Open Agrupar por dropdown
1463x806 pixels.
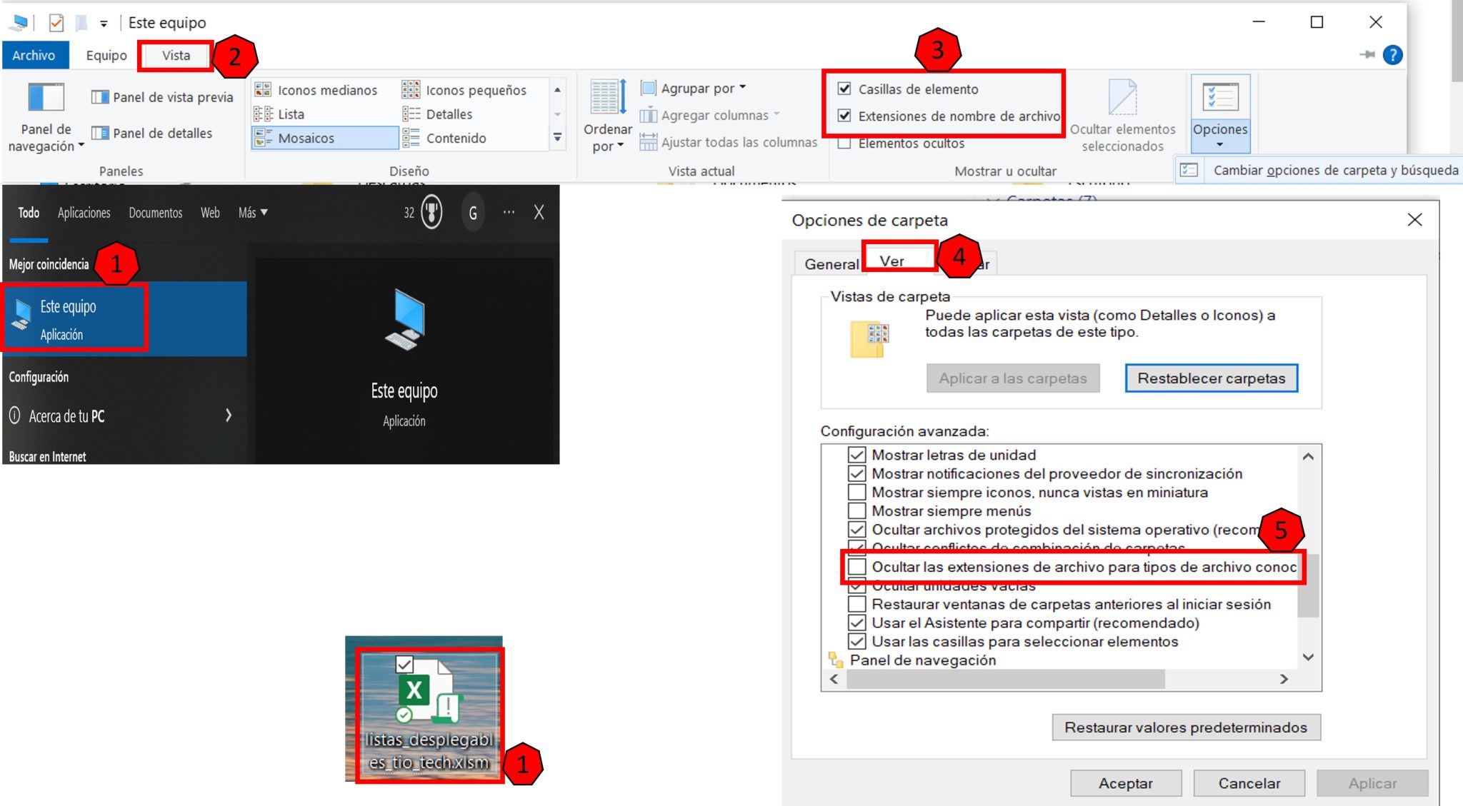[694, 88]
